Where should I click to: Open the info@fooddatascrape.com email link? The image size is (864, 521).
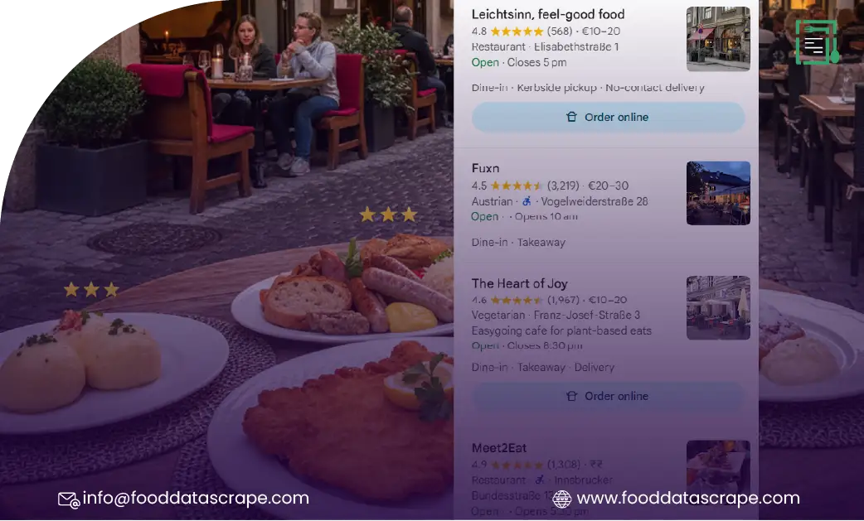(196, 498)
